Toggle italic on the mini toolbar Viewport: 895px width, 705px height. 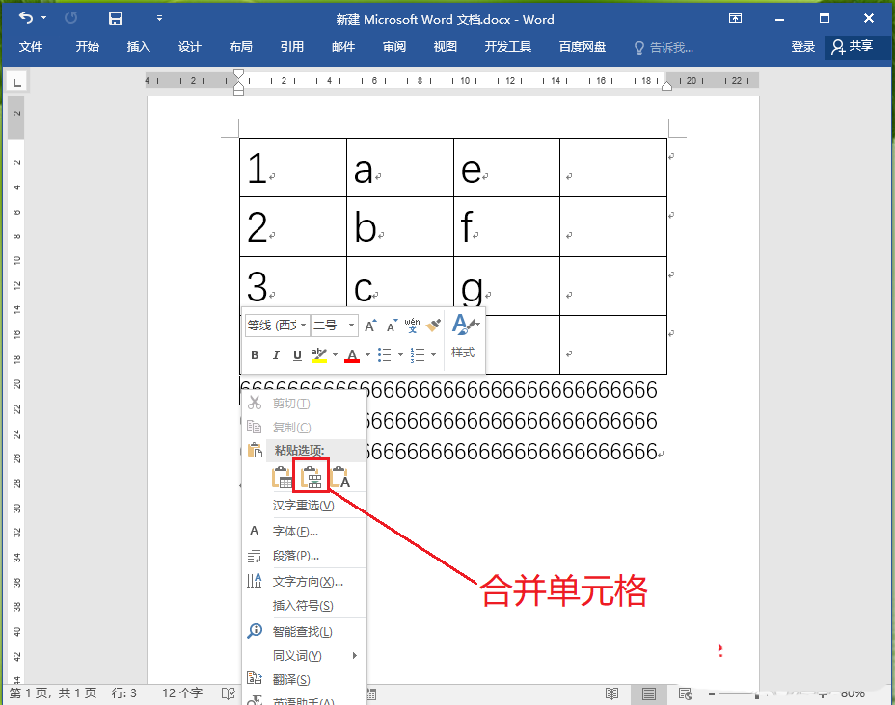pos(276,355)
